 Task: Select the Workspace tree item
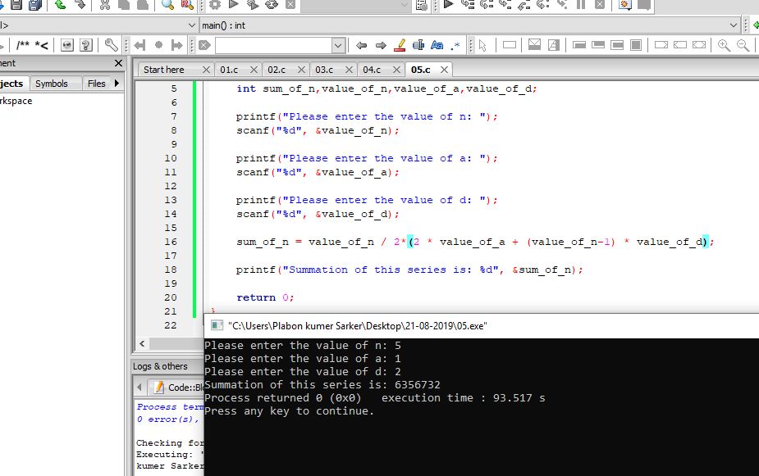(x=16, y=101)
